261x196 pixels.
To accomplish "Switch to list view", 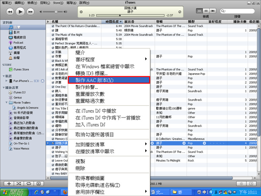I will pyautogui.click(x=199, y=11).
